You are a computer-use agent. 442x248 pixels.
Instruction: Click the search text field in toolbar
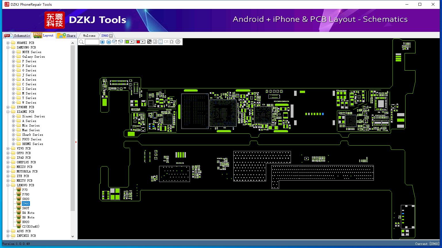point(92,42)
